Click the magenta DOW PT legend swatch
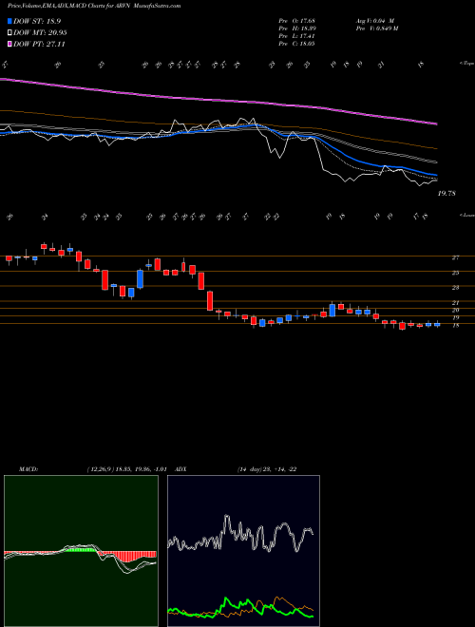This screenshot has height=627, width=475. (x=9, y=44)
